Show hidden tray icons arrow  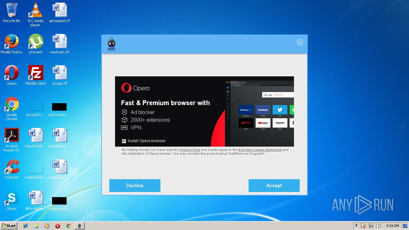356,226
